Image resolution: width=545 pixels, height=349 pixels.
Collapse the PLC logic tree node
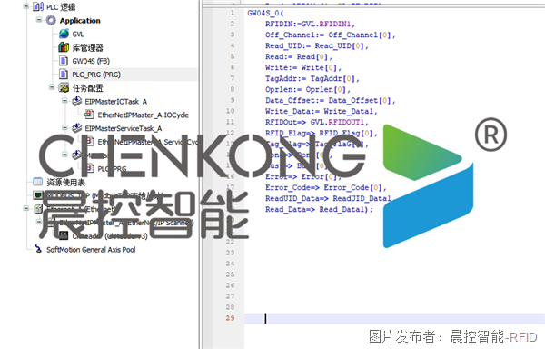pyautogui.click(x=26, y=6)
